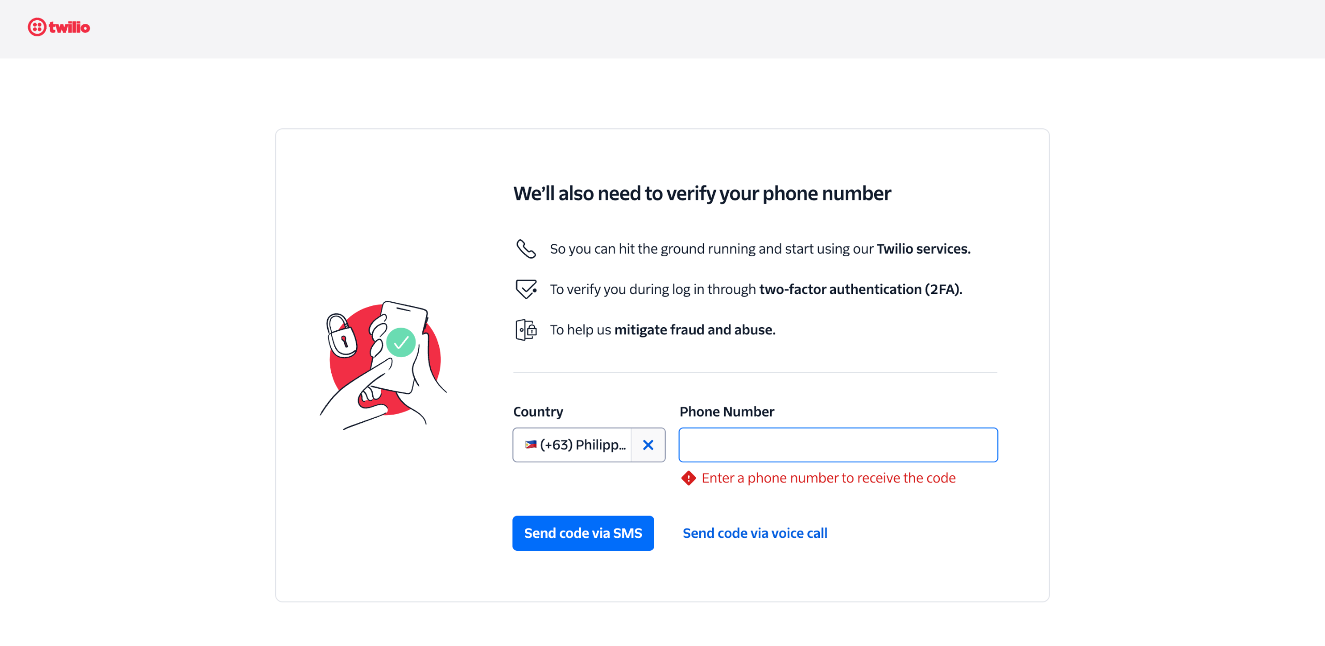This screenshot has width=1325, height=646.
Task: Click the Twilio logo in the header
Action: coord(59,27)
